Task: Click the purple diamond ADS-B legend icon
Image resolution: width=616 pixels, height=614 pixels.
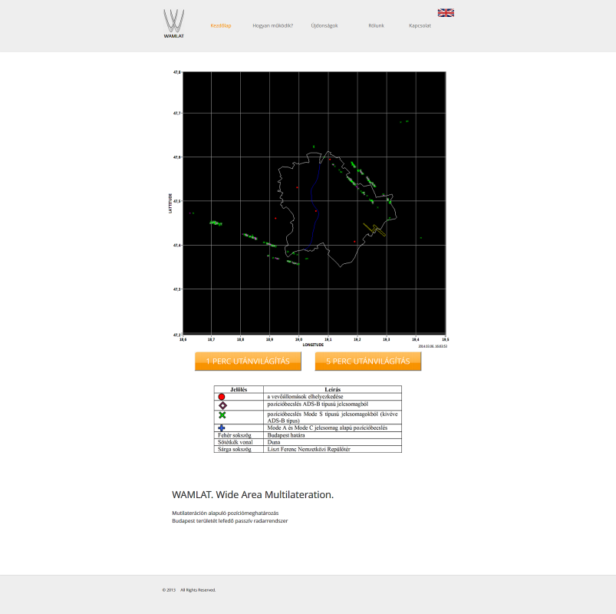Action: [x=222, y=405]
